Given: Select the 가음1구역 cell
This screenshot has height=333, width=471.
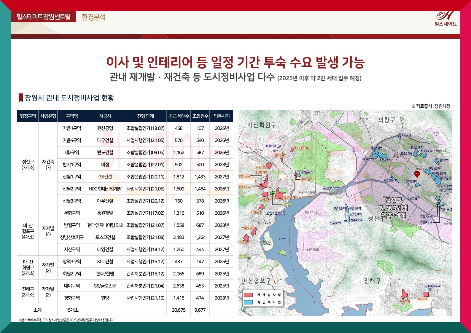Looking at the screenshot, I should 72,128.
